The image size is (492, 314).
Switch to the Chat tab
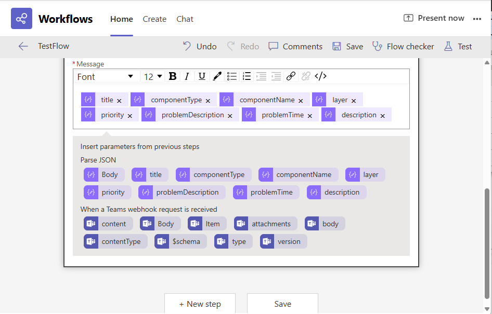pyautogui.click(x=185, y=19)
